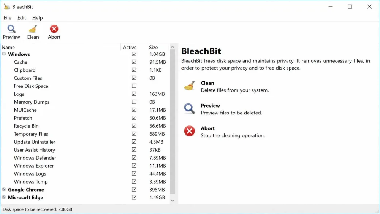Click 'Disk space to be recovered: 2.88GB' status
This screenshot has height=214, width=380.
(x=37, y=209)
